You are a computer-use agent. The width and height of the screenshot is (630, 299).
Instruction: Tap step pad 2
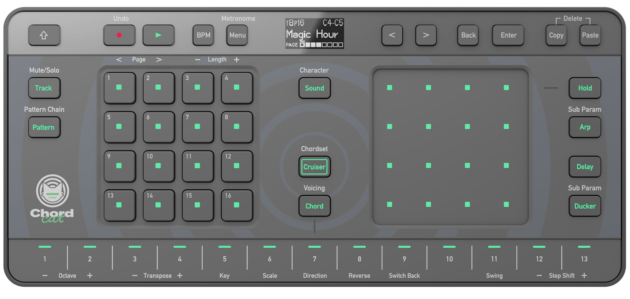[x=159, y=88]
